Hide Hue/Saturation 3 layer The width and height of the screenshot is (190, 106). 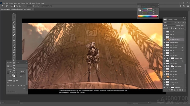coord(164,42)
